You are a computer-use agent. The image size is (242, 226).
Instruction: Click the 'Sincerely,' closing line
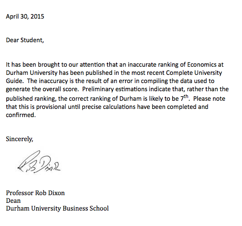19,139
